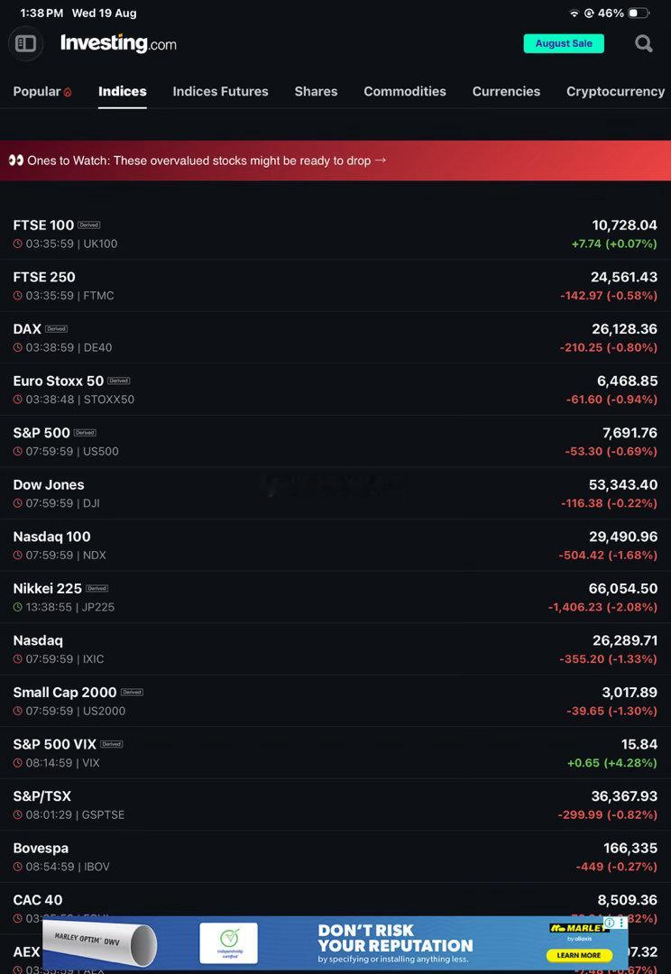The image size is (671, 974).
Task: Open the Currencies tab
Action: pos(506,91)
